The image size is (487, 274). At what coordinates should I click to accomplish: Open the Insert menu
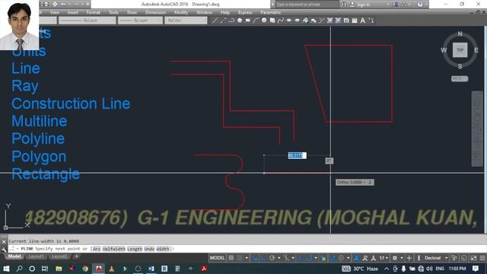[x=73, y=12]
